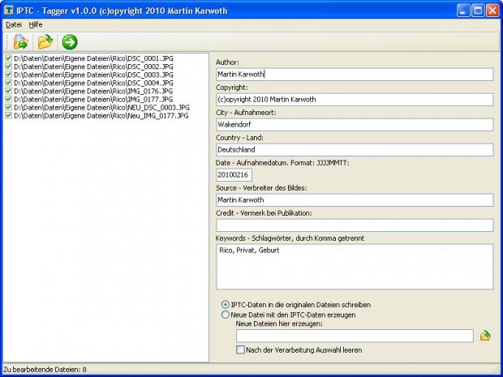Viewport: 503px width, 377px height.
Task: Maximize the IPTC Tagger window
Action: coord(478,11)
